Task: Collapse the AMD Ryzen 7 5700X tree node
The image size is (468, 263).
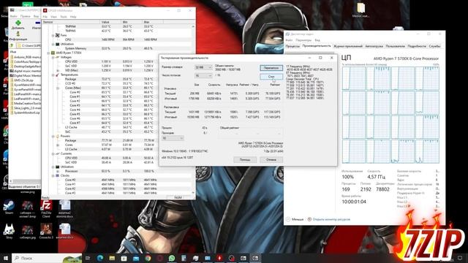Action: tap(49, 53)
